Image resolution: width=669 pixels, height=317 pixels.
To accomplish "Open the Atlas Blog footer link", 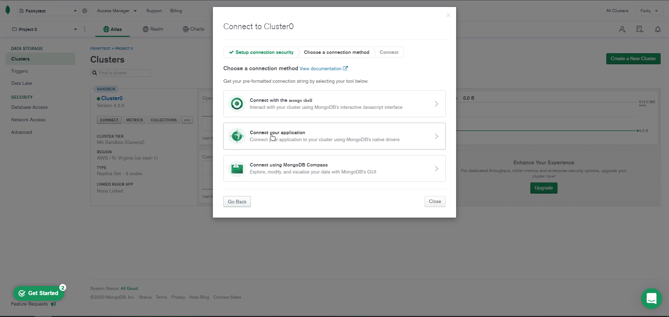I will [199, 297].
